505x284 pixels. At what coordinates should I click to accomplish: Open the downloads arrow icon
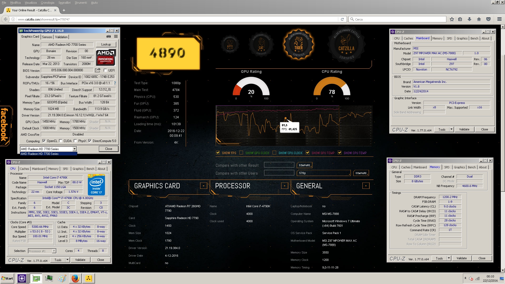pyautogui.click(x=469, y=19)
